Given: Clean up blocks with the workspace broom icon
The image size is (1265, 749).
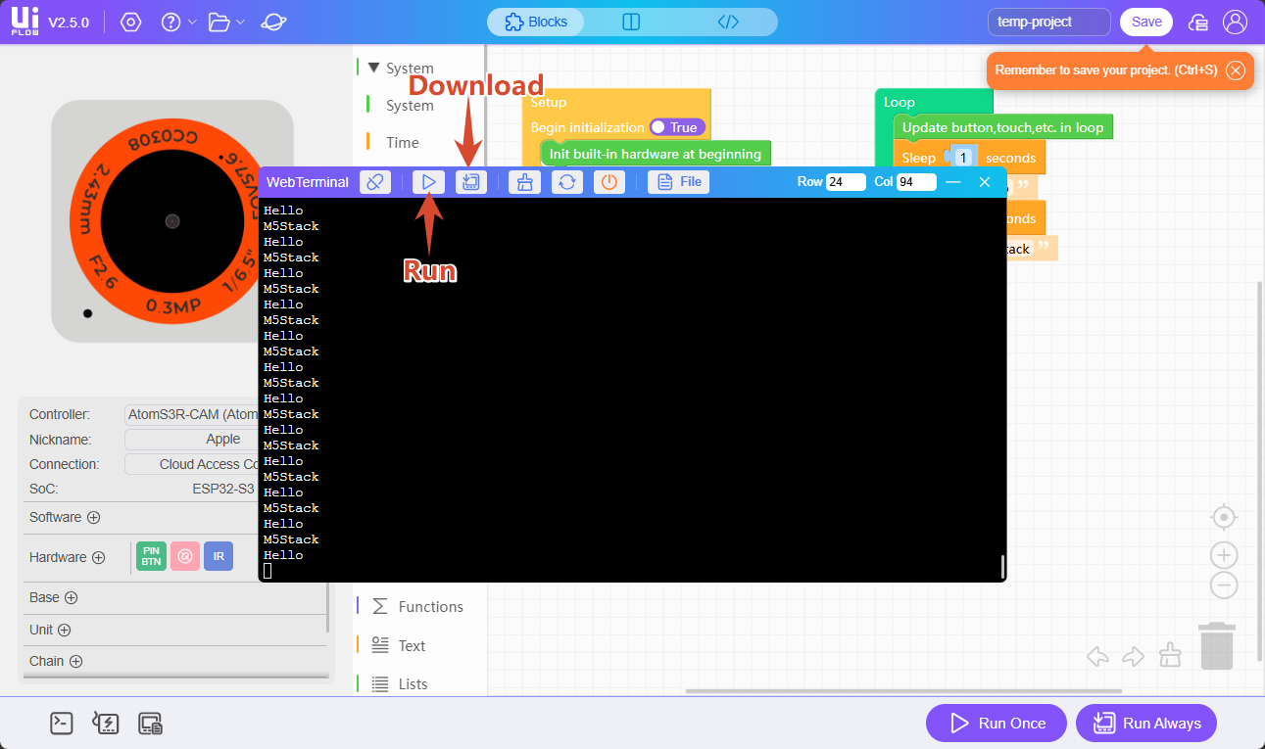Looking at the screenshot, I should [x=1169, y=655].
